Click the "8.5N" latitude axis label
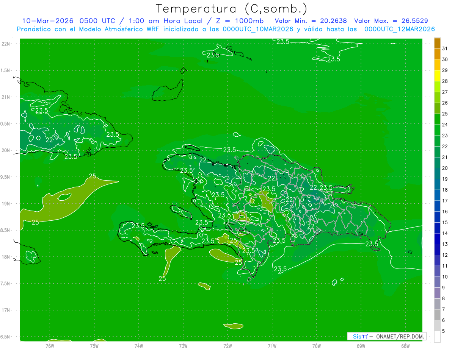This screenshot has height=351, width=455. click(x=5, y=230)
